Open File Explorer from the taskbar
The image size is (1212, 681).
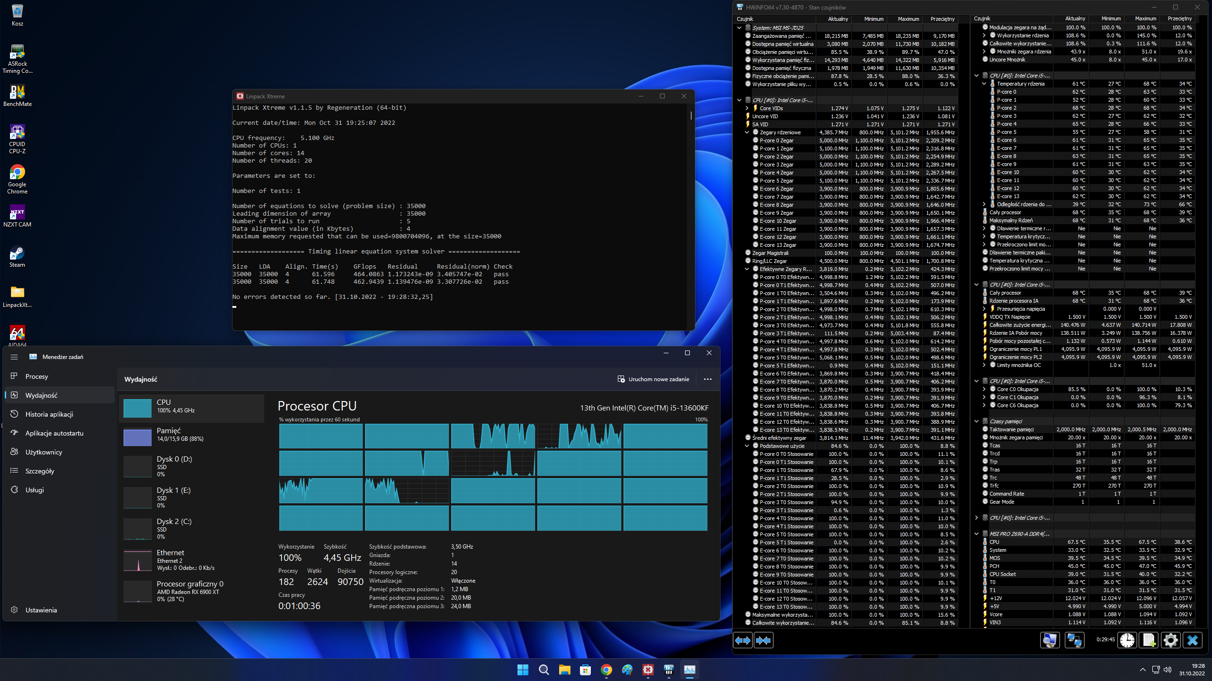point(564,670)
